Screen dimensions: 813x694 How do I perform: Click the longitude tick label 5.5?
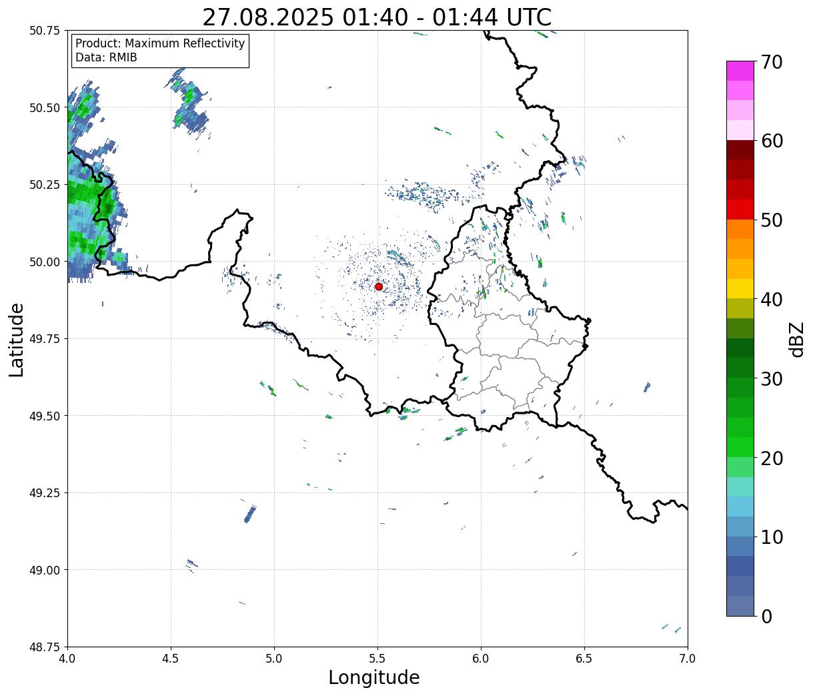(x=377, y=658)
